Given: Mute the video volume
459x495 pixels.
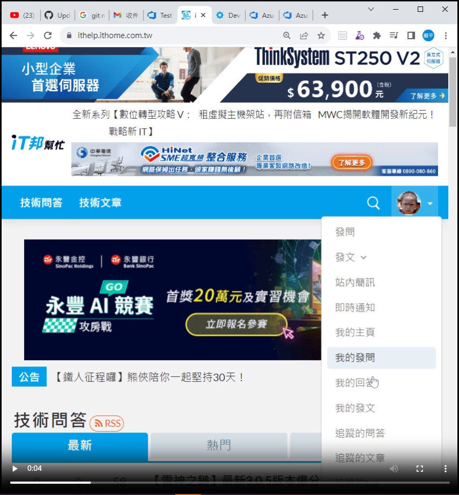Looking at the screenshot, I should point(393,469).
